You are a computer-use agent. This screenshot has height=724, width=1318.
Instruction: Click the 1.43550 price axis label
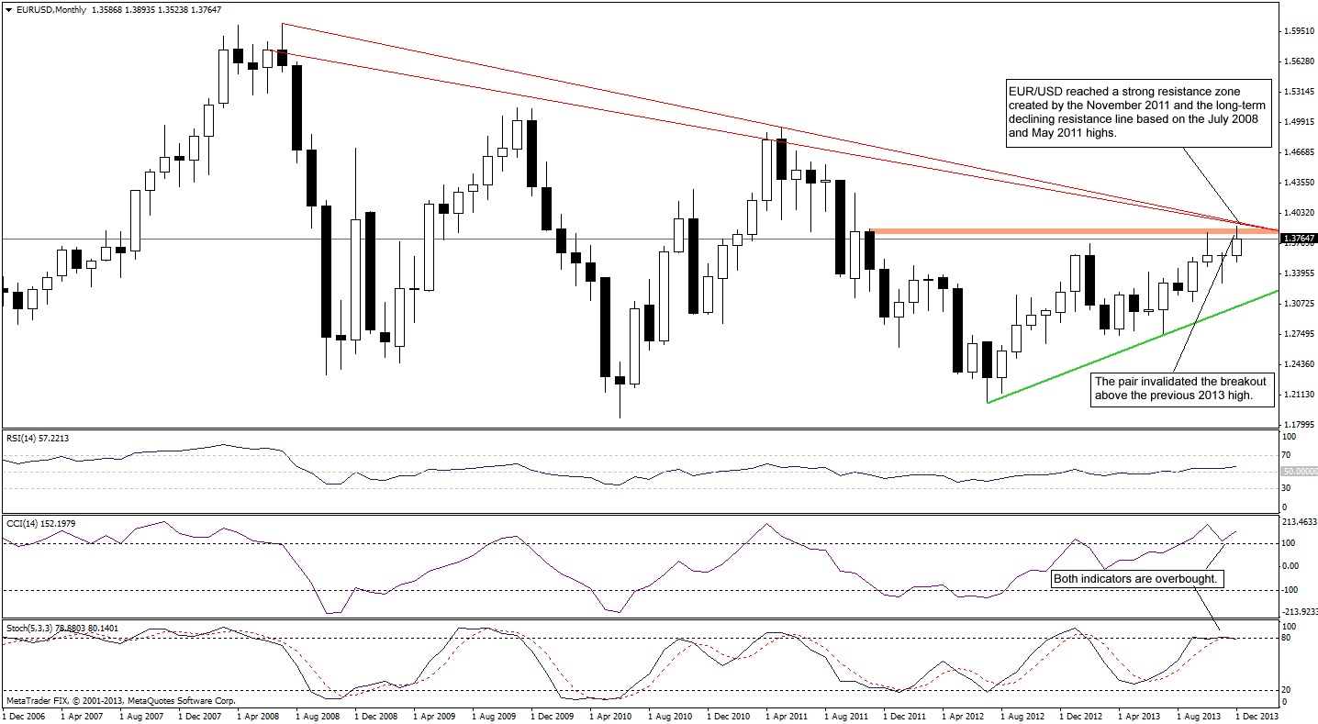click(1298, 183)
